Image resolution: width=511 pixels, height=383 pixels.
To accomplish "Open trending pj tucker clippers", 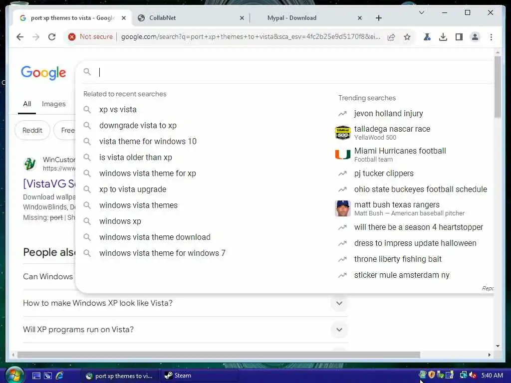I will pos(384,174).
